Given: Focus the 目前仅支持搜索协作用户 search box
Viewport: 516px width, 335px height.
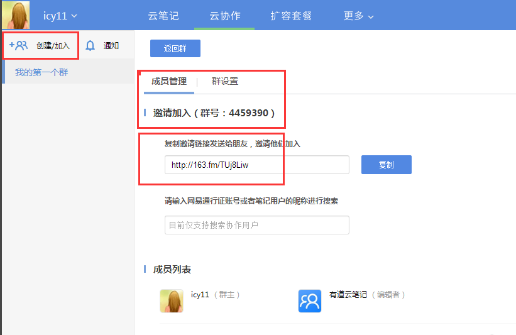Looking at the screenshot, I should tap(256, 225).
